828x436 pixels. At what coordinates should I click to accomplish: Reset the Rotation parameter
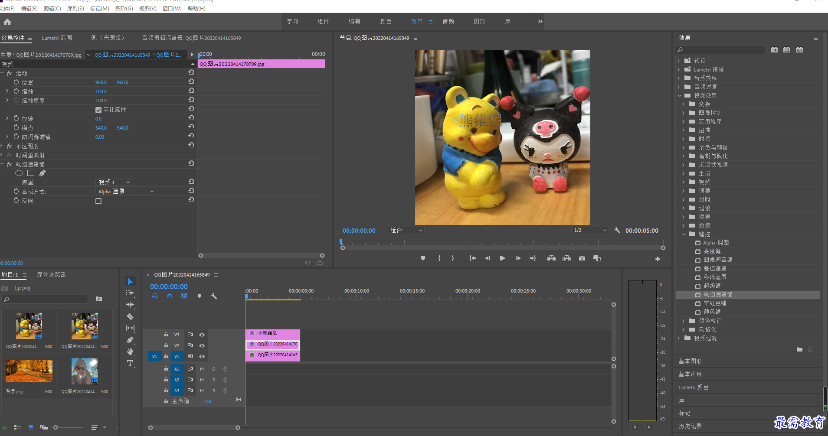point(191,118)
